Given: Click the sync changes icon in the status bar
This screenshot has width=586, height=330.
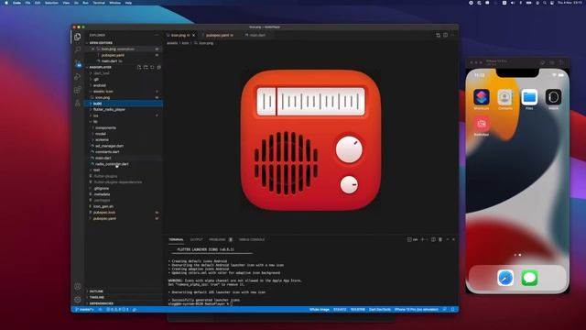Looking at the screenshot, I should click(100, 310).
